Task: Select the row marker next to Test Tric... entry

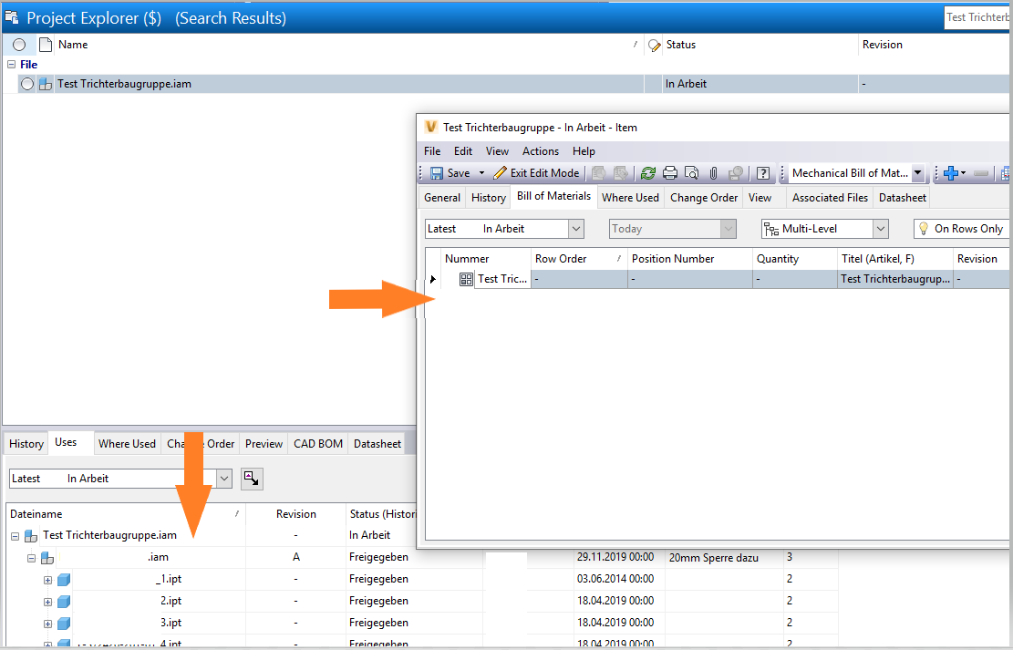Action: pos(432,279)
